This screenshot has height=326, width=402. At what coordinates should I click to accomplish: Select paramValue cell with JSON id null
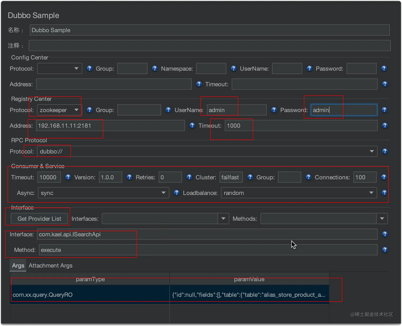pos(249,295)
